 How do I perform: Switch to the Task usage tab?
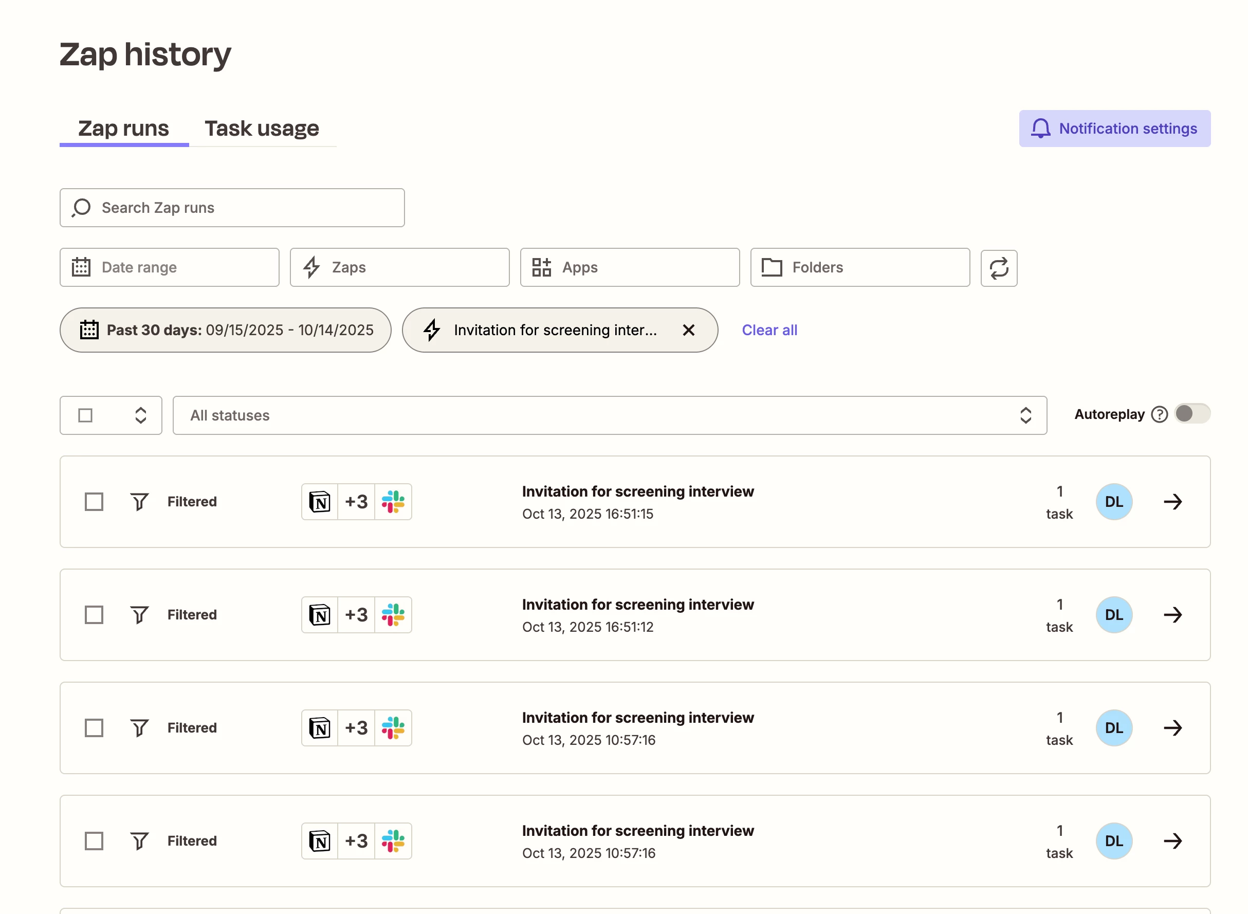click(x=262, y=129)
